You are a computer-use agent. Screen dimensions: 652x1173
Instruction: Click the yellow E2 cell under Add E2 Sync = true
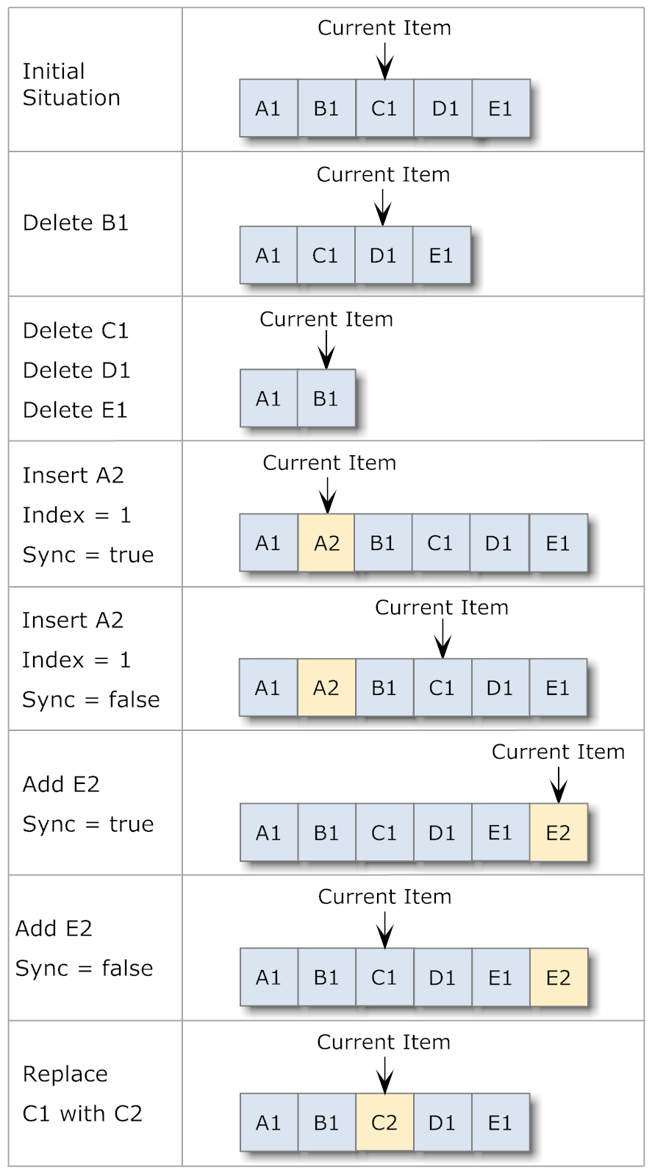559,832
